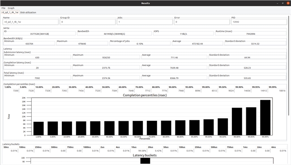This screenshot has width=291, height=165.
Task: Switch to the Disk utilization tab
Action: (x=28, y=12)
